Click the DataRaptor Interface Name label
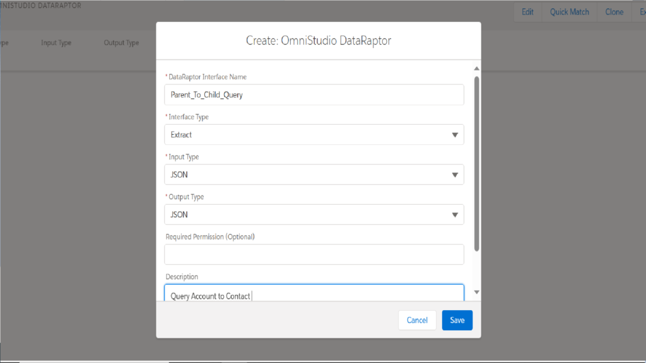 207,77
